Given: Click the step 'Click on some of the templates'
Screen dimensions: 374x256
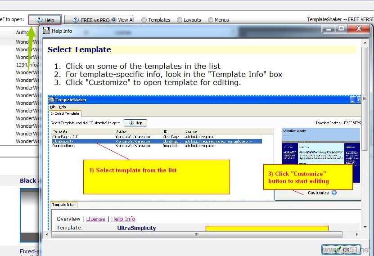Looking at the screenshot, I should pyautogui.click(x=143, y=66).
